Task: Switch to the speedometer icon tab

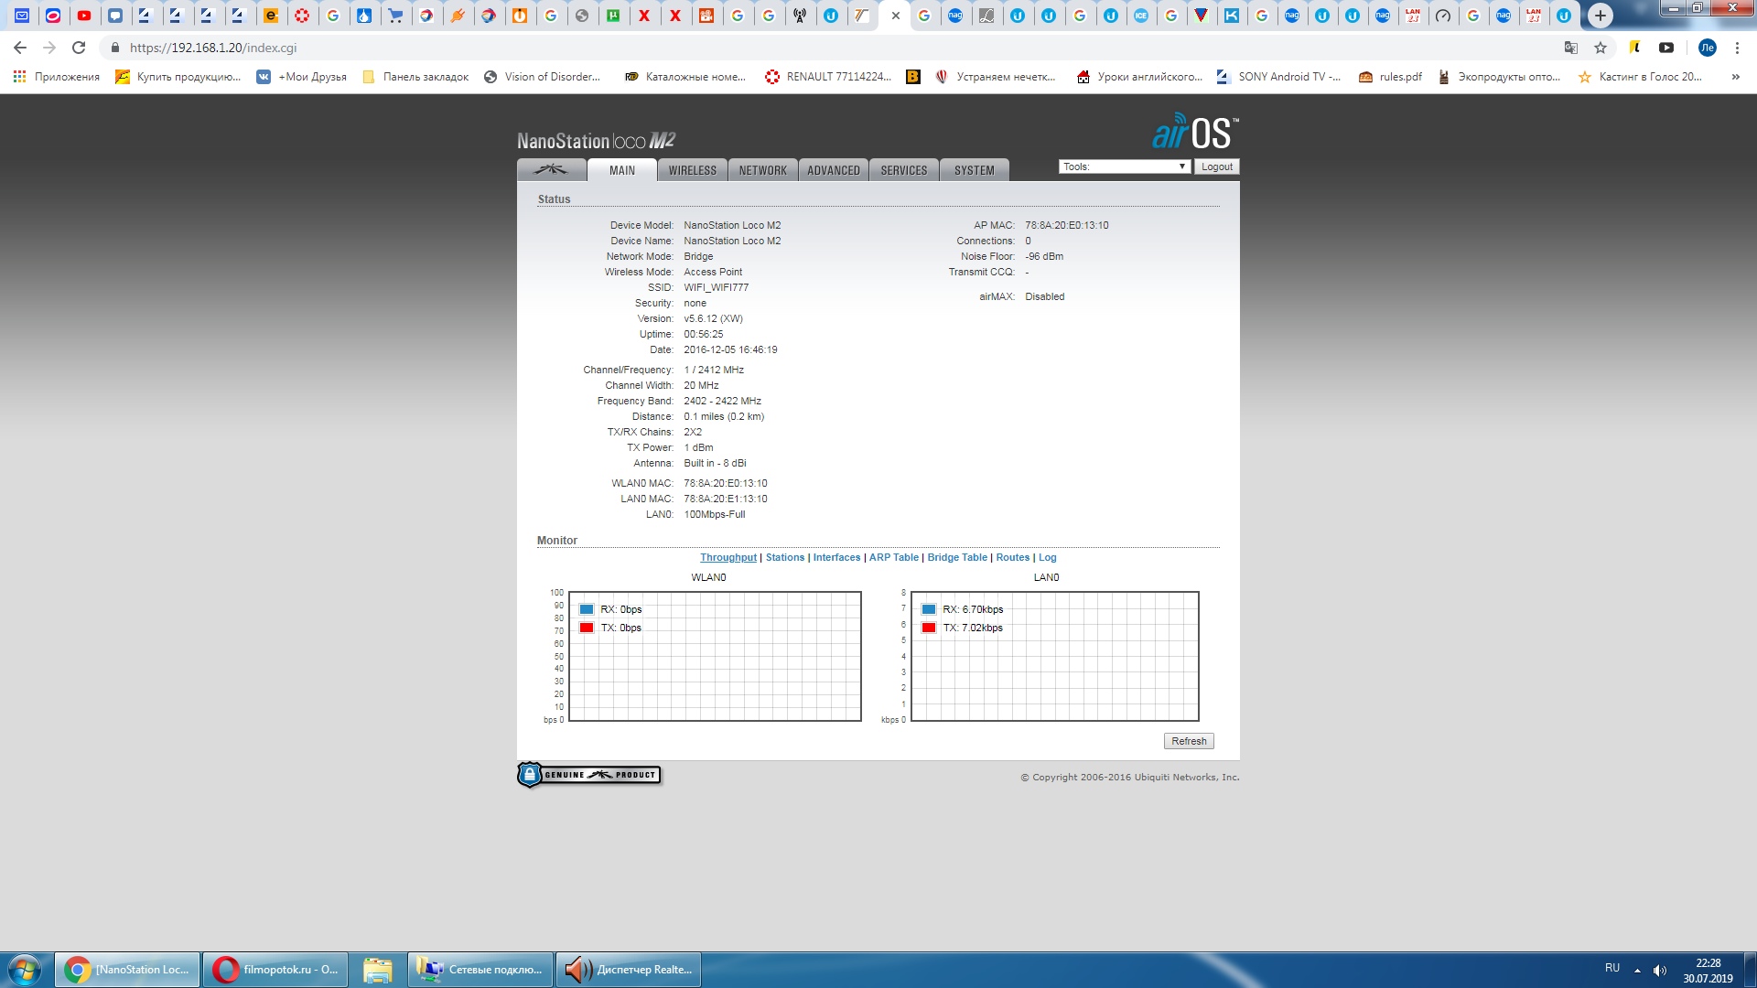Action: (1443, 16)
